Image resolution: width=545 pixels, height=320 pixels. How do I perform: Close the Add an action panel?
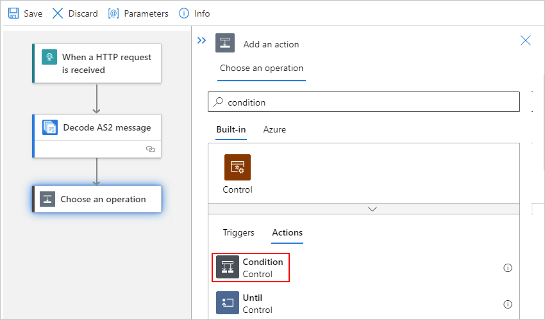[526, 40]
